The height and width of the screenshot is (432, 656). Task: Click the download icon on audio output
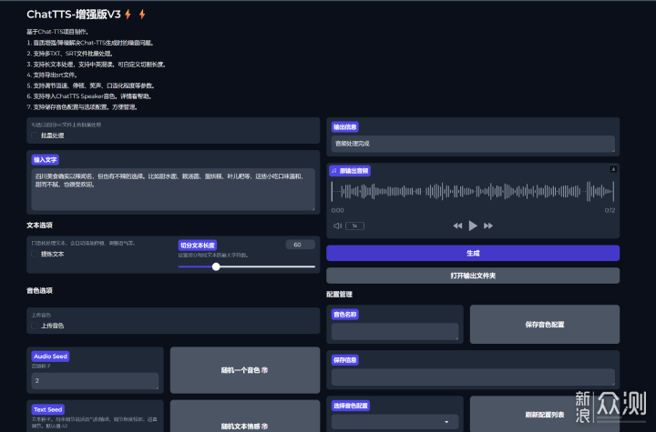[x=613, y=169]
